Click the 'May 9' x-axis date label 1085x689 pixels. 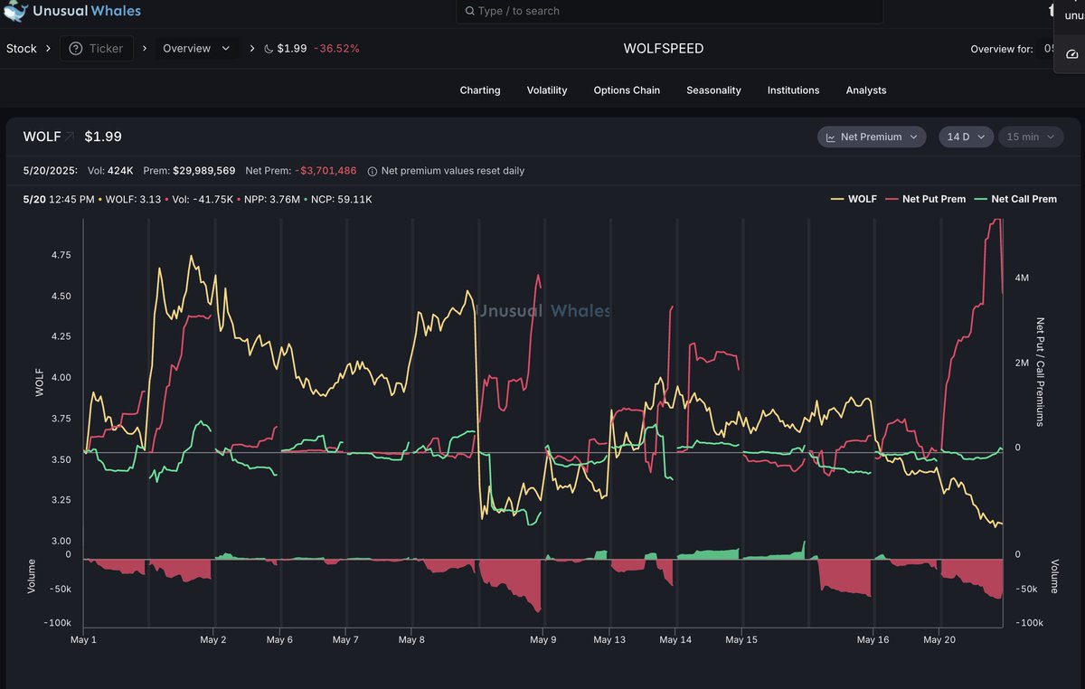[x=543, y=640]
